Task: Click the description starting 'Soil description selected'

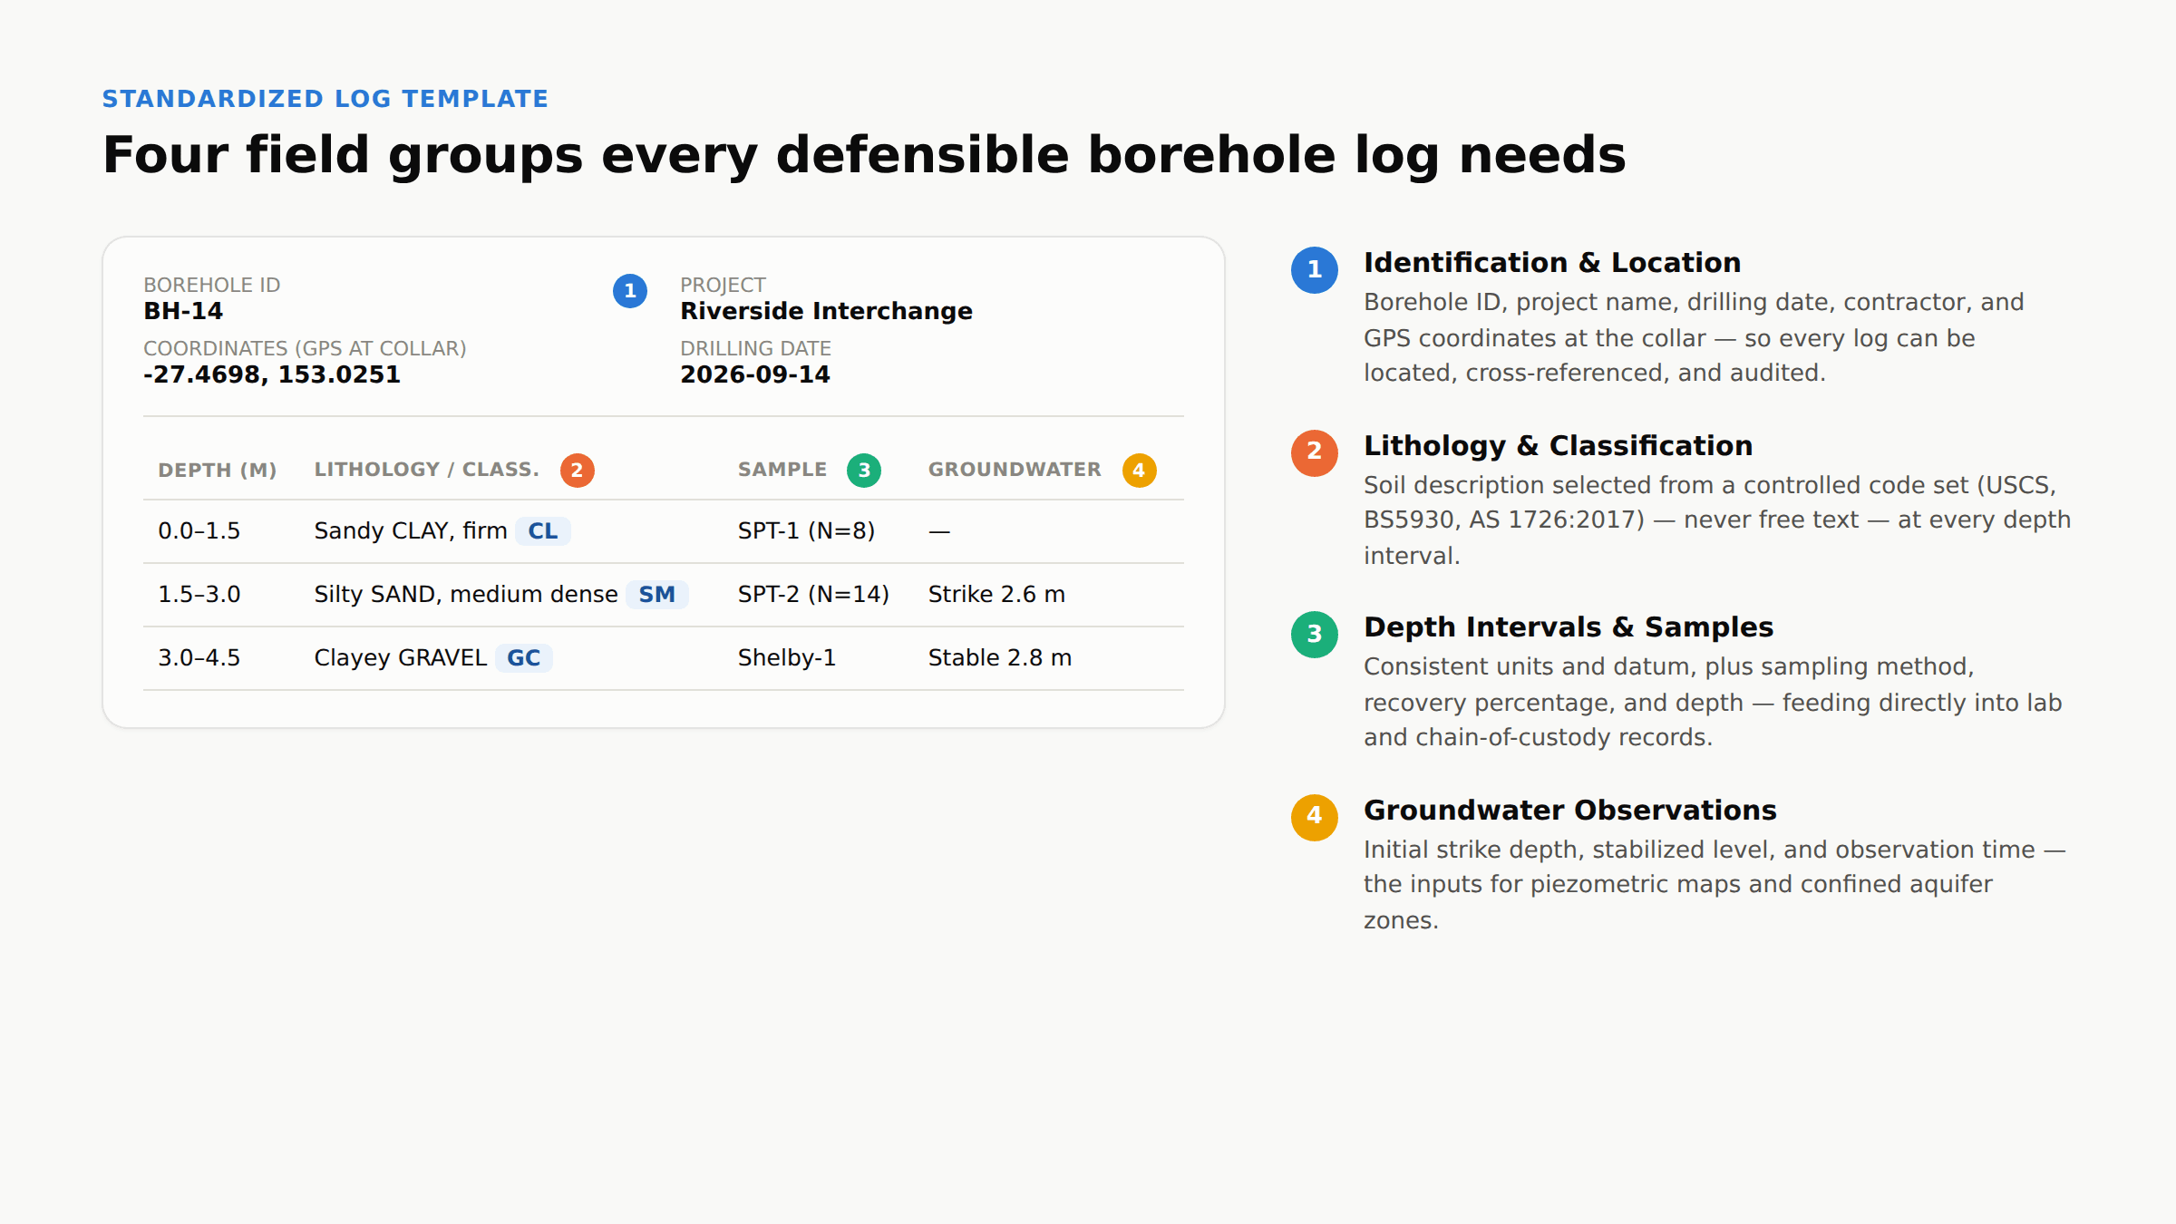Action: [x=1717, y=520]
